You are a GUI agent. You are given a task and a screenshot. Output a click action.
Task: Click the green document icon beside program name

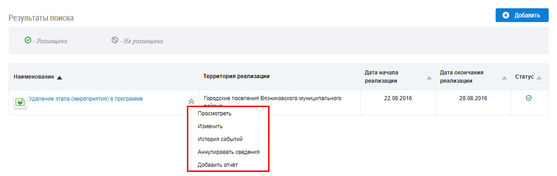[20, 102]
